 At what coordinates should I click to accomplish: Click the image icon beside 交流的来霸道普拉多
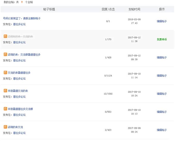[x=5, y=73]
